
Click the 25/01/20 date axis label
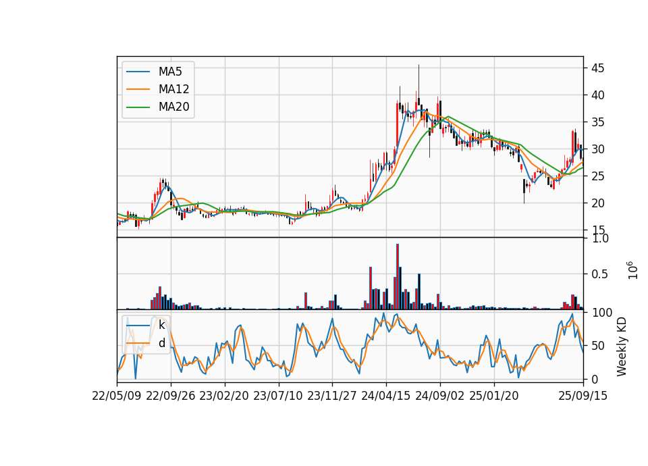point(494,396)
